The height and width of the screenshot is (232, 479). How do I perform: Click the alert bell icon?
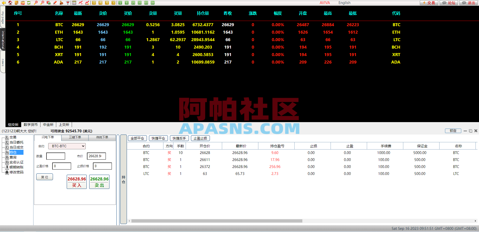61,3
